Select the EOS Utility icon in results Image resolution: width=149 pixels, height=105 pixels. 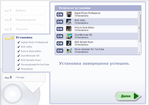69,22
